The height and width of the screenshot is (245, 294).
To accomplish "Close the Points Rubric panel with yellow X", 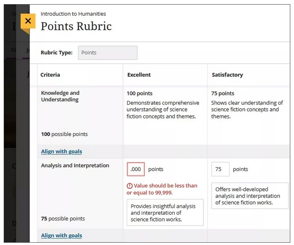I will click(x=28, y=21).
